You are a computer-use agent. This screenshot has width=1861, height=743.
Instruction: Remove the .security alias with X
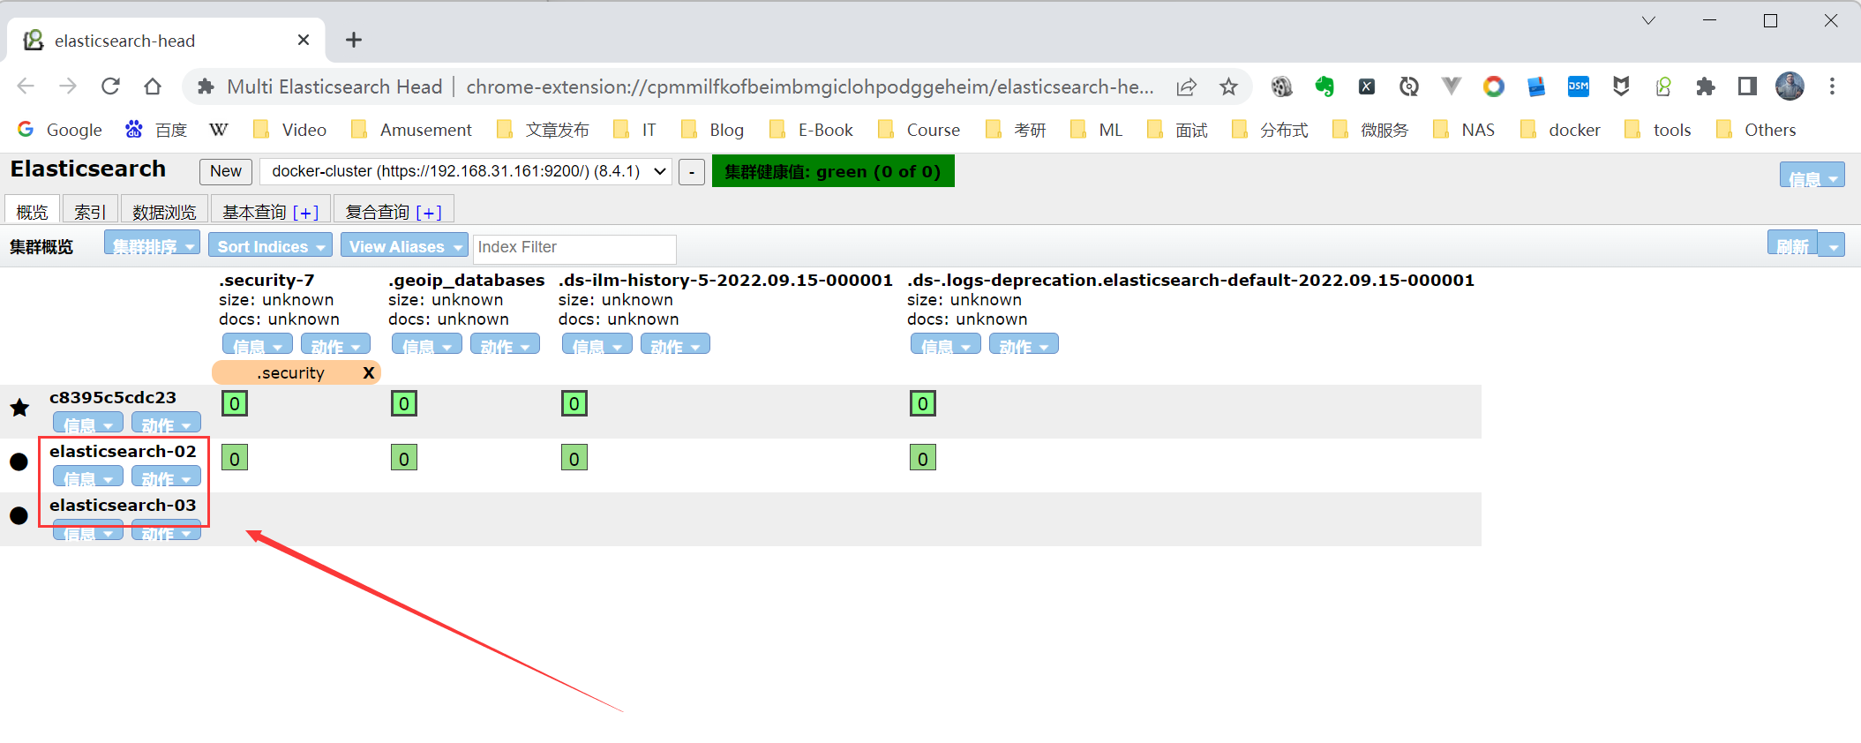(369, 373)
